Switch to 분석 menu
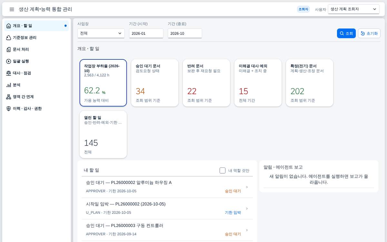 (x=36, y=85)
